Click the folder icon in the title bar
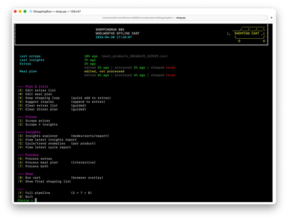This screenshot has height=220, width=288. 31,12
